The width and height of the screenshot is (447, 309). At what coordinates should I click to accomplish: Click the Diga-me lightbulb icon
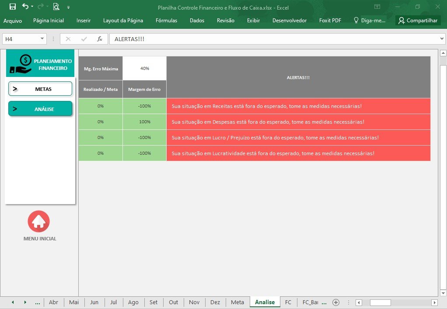[356, 20]
